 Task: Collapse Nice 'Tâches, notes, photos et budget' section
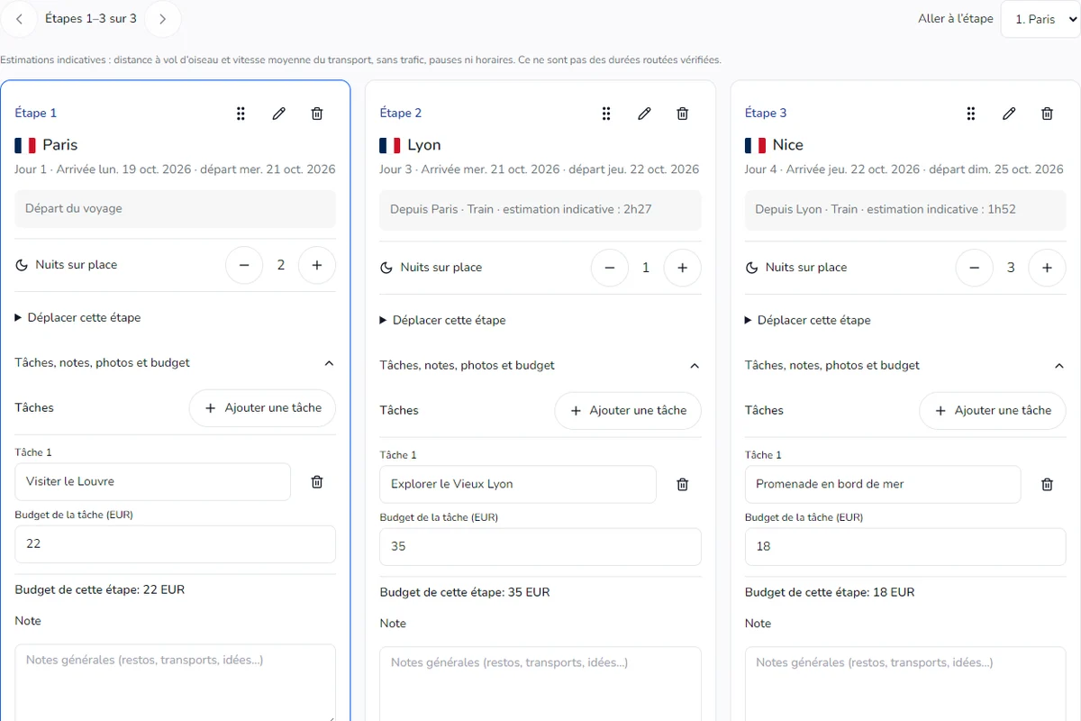(x=905, y=366)
